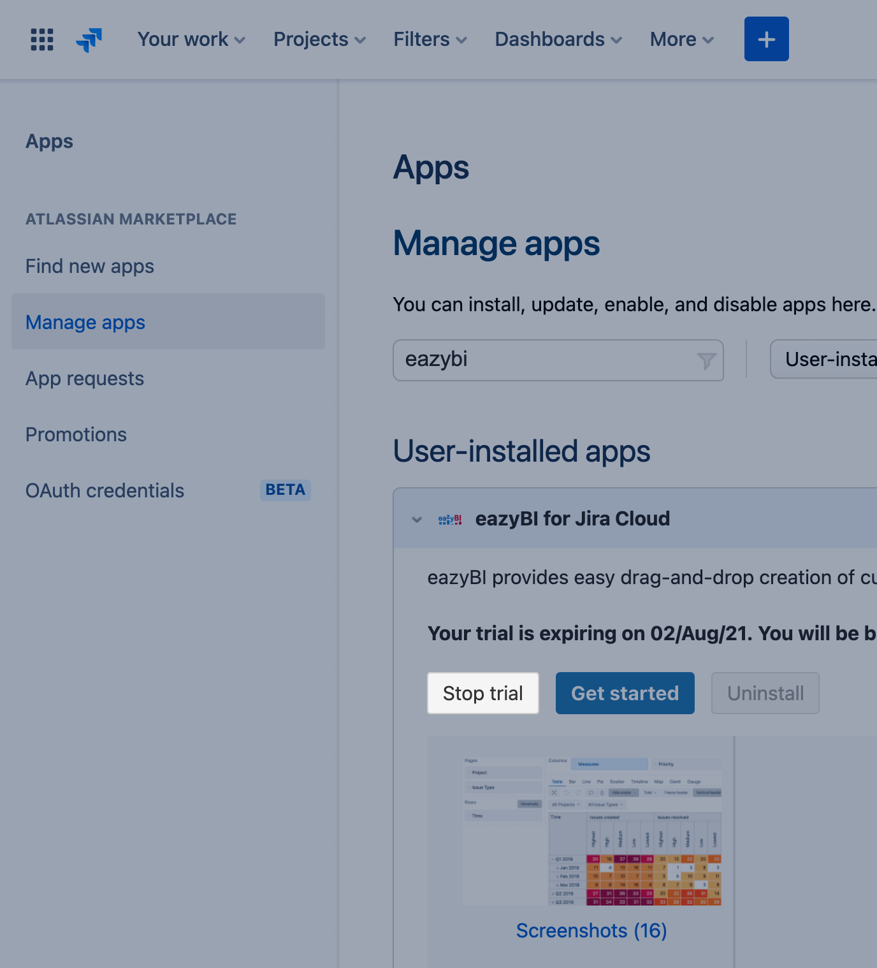Click the trial expiring on 02/Aug/21 notice
This screenshot has width=877, height=968.
click(x=652, y=633)
